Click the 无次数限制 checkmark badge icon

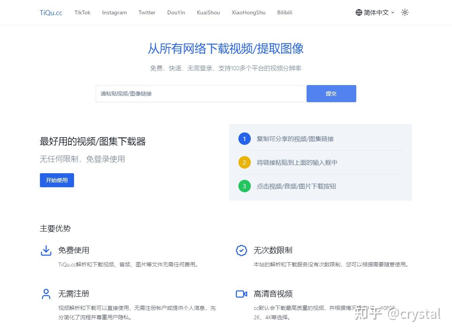(241, 250)
